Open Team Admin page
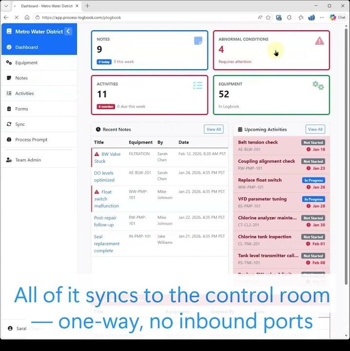Screen dimensions: 350x351 point(39,160)
